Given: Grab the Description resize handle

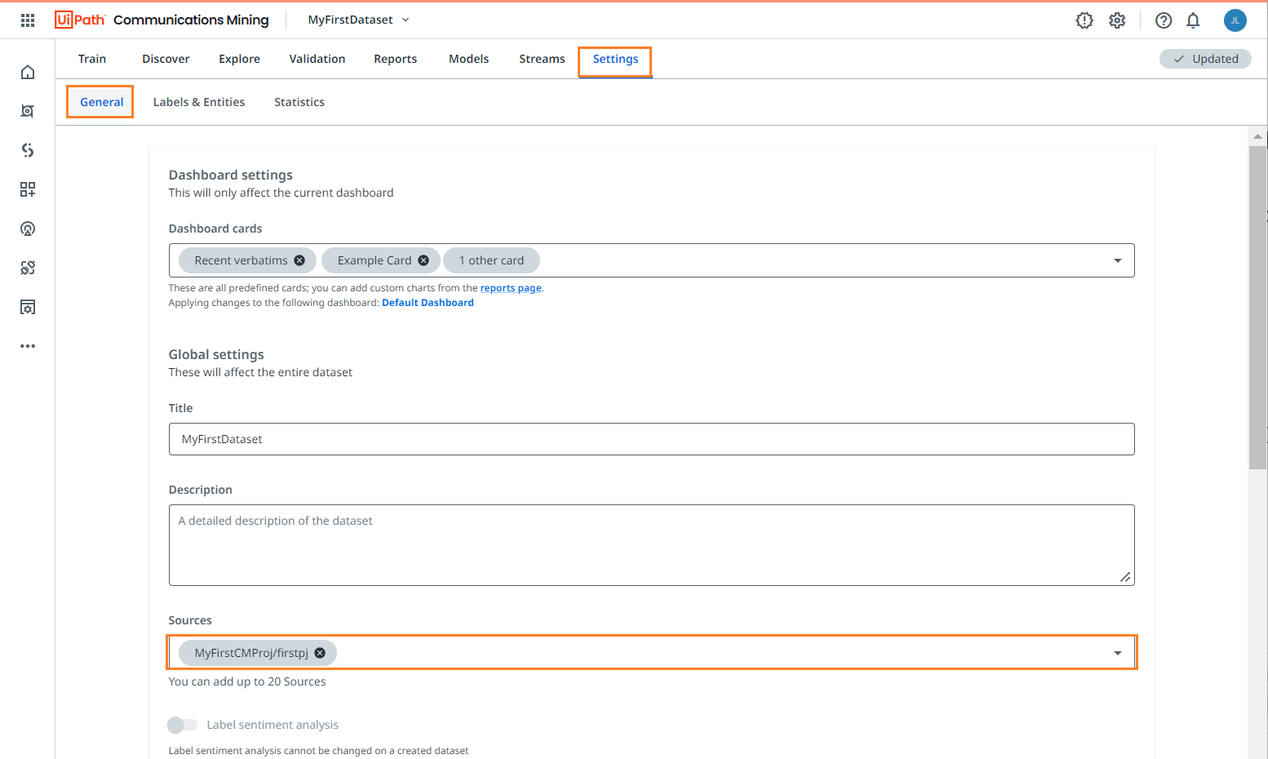Looking at the screenshot, I should 1125,577.
